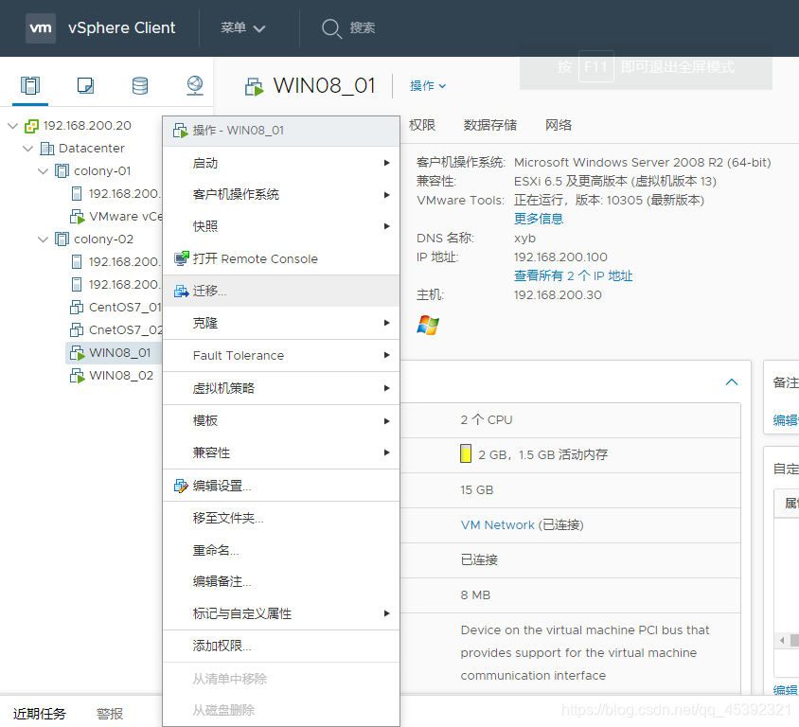Click the Datacenter building icon

pyautogui.click(x=47, y=149)
